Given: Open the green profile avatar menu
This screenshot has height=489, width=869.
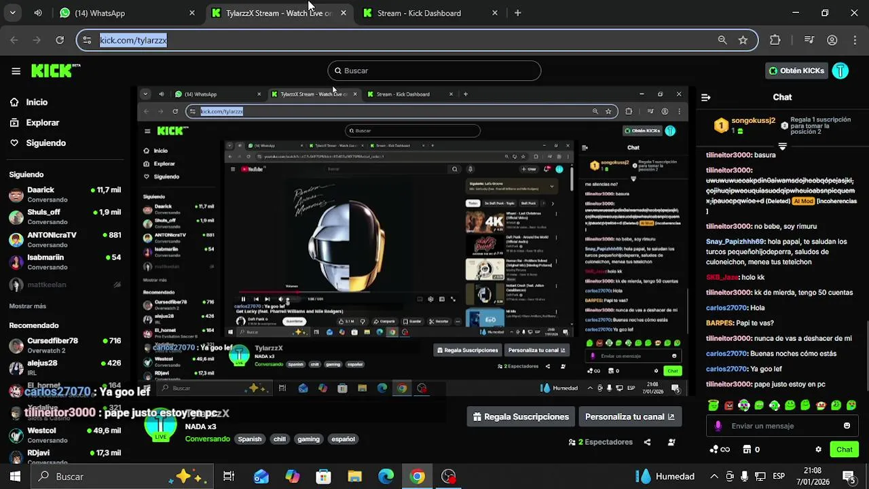Looking at the screenshot, I should (840, 71).
